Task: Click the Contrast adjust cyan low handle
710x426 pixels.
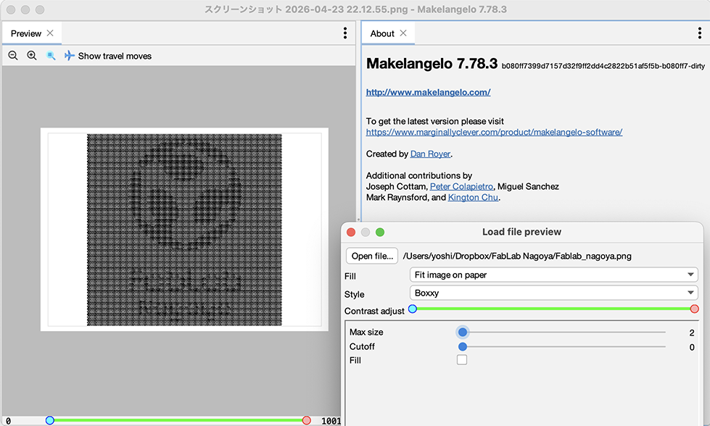Action: pyautogui.click(x=413, y=309)
